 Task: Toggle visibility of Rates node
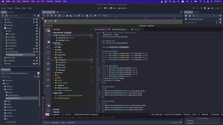(x=37, y=64)
